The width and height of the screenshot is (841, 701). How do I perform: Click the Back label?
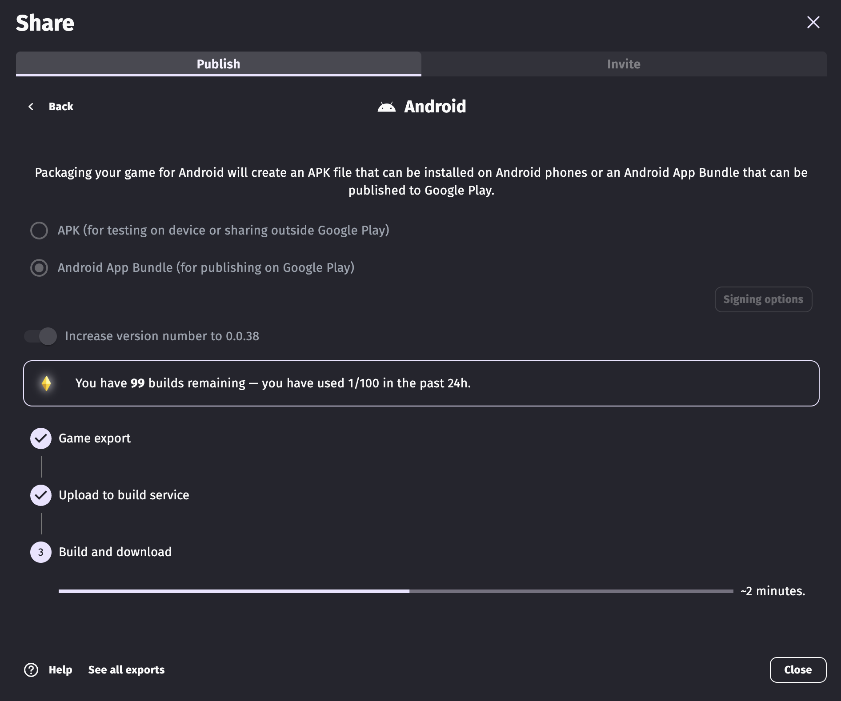click(61, 107)
